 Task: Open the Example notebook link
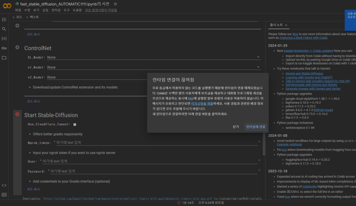289,144
